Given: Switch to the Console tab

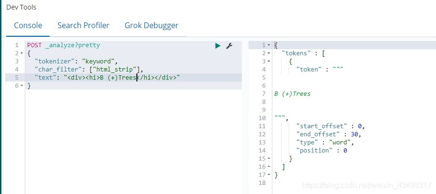Looking at the screenshot, I should pos(28,25).
